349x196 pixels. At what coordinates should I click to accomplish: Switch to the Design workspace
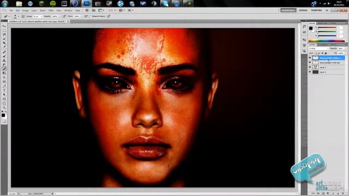(303, 10)
